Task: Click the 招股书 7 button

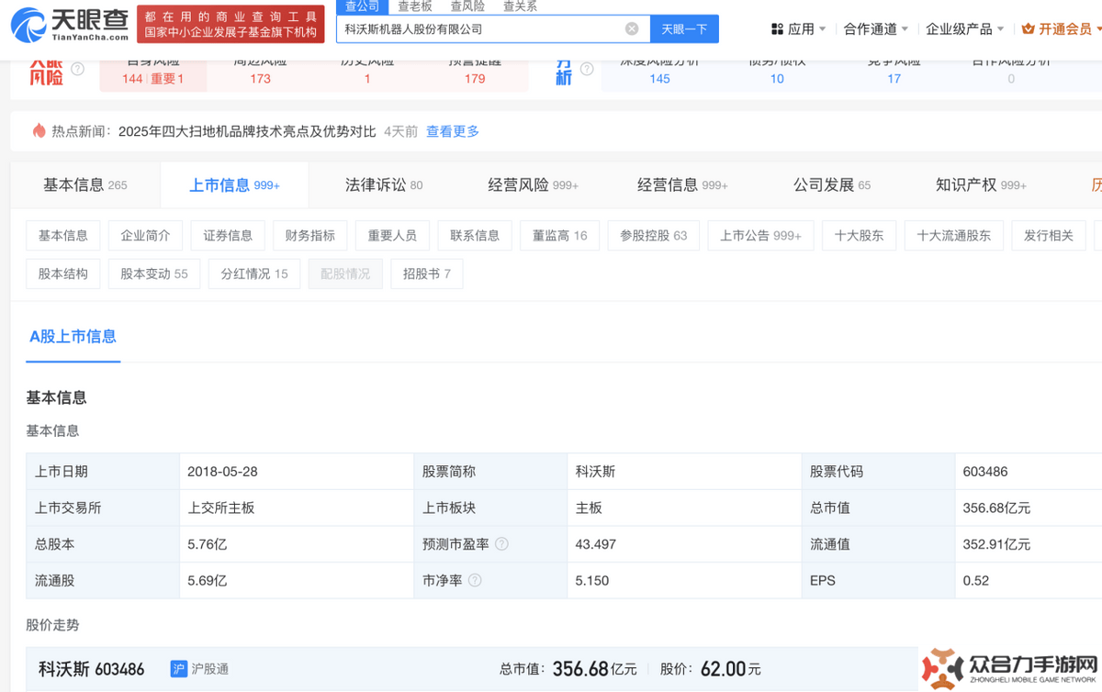Action: [x=427, y=274]
